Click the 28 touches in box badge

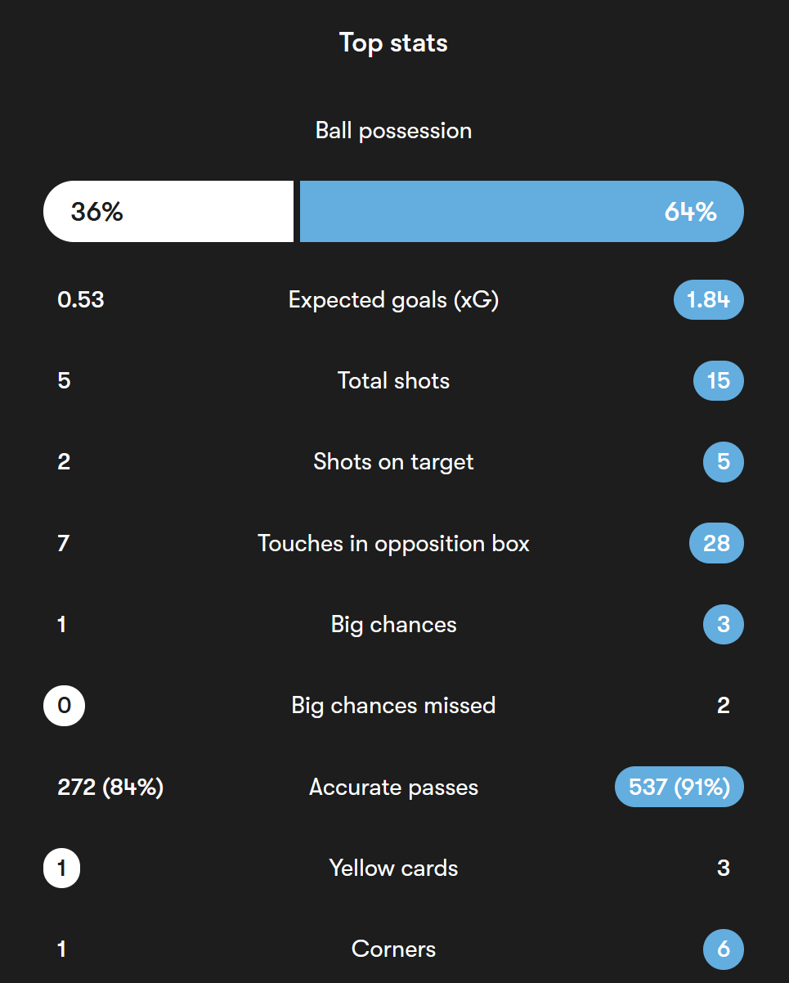click(716, 543)
